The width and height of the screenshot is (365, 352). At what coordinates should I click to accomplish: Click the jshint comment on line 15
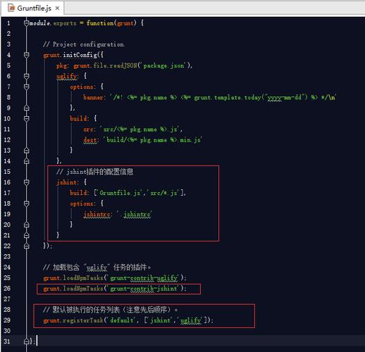(95, 172)
